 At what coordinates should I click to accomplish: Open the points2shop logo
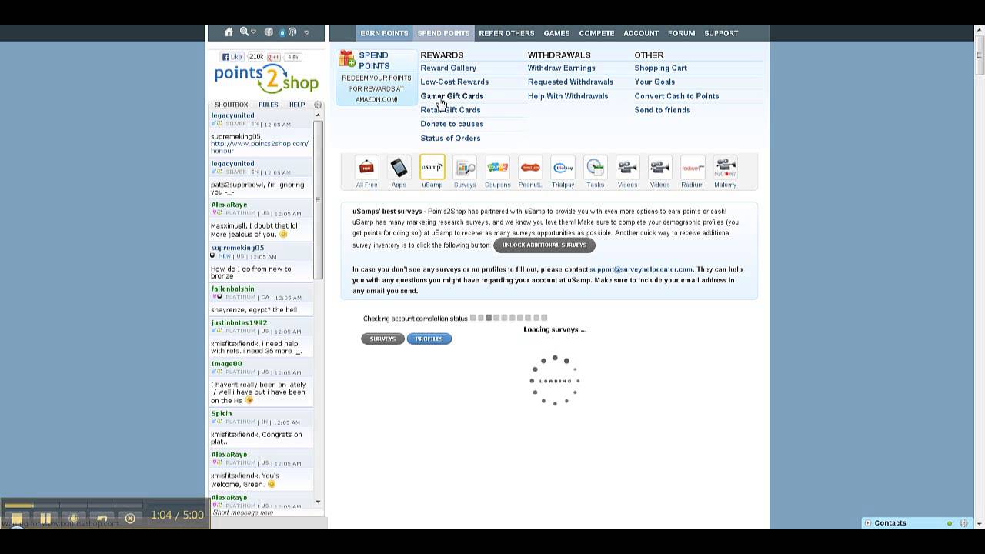click(266, 78)
